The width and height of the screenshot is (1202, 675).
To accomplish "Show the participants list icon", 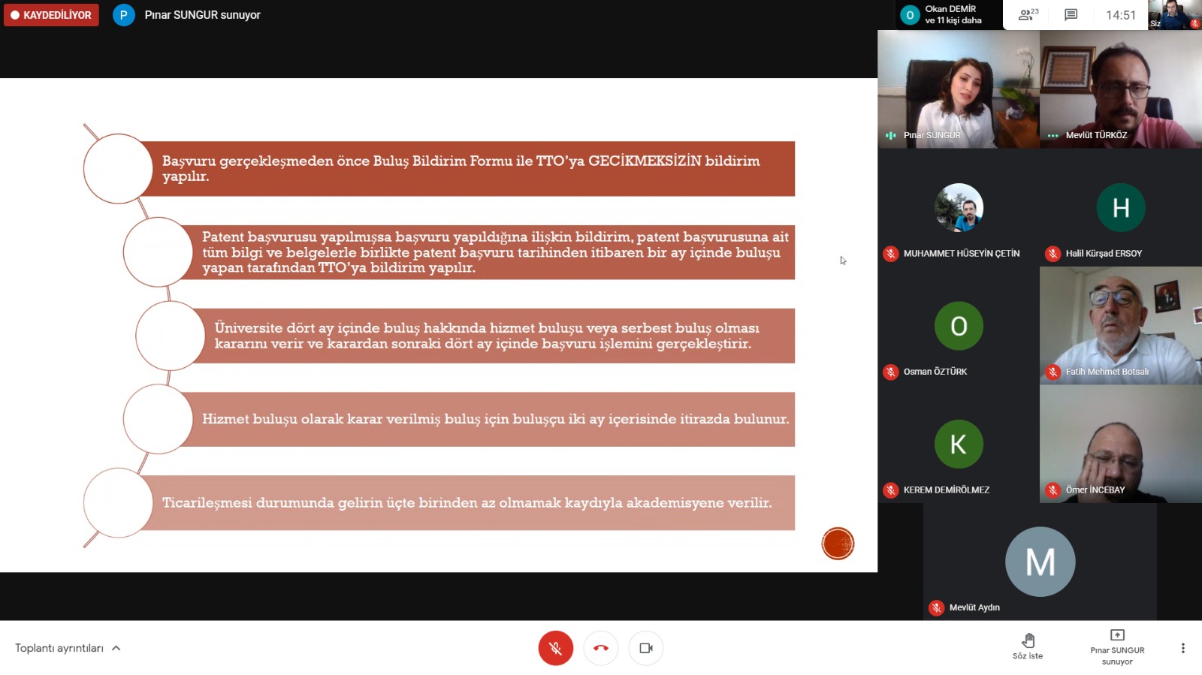I will (x=1028, y=15).
